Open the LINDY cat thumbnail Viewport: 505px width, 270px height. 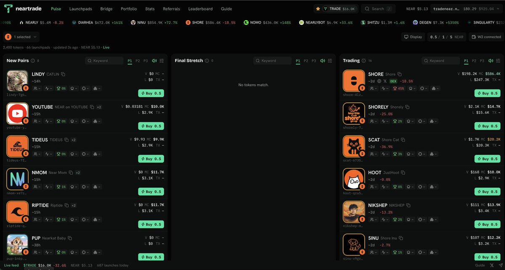coord(17,81)
